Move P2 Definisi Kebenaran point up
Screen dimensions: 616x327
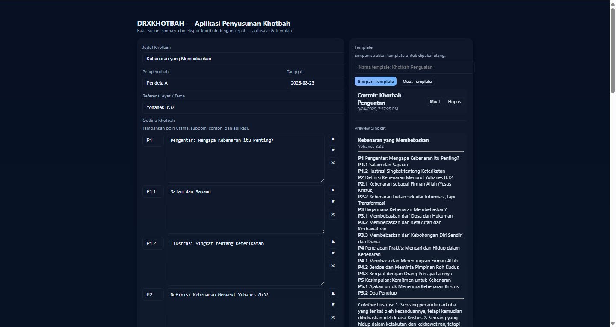(x=333, y=293)
